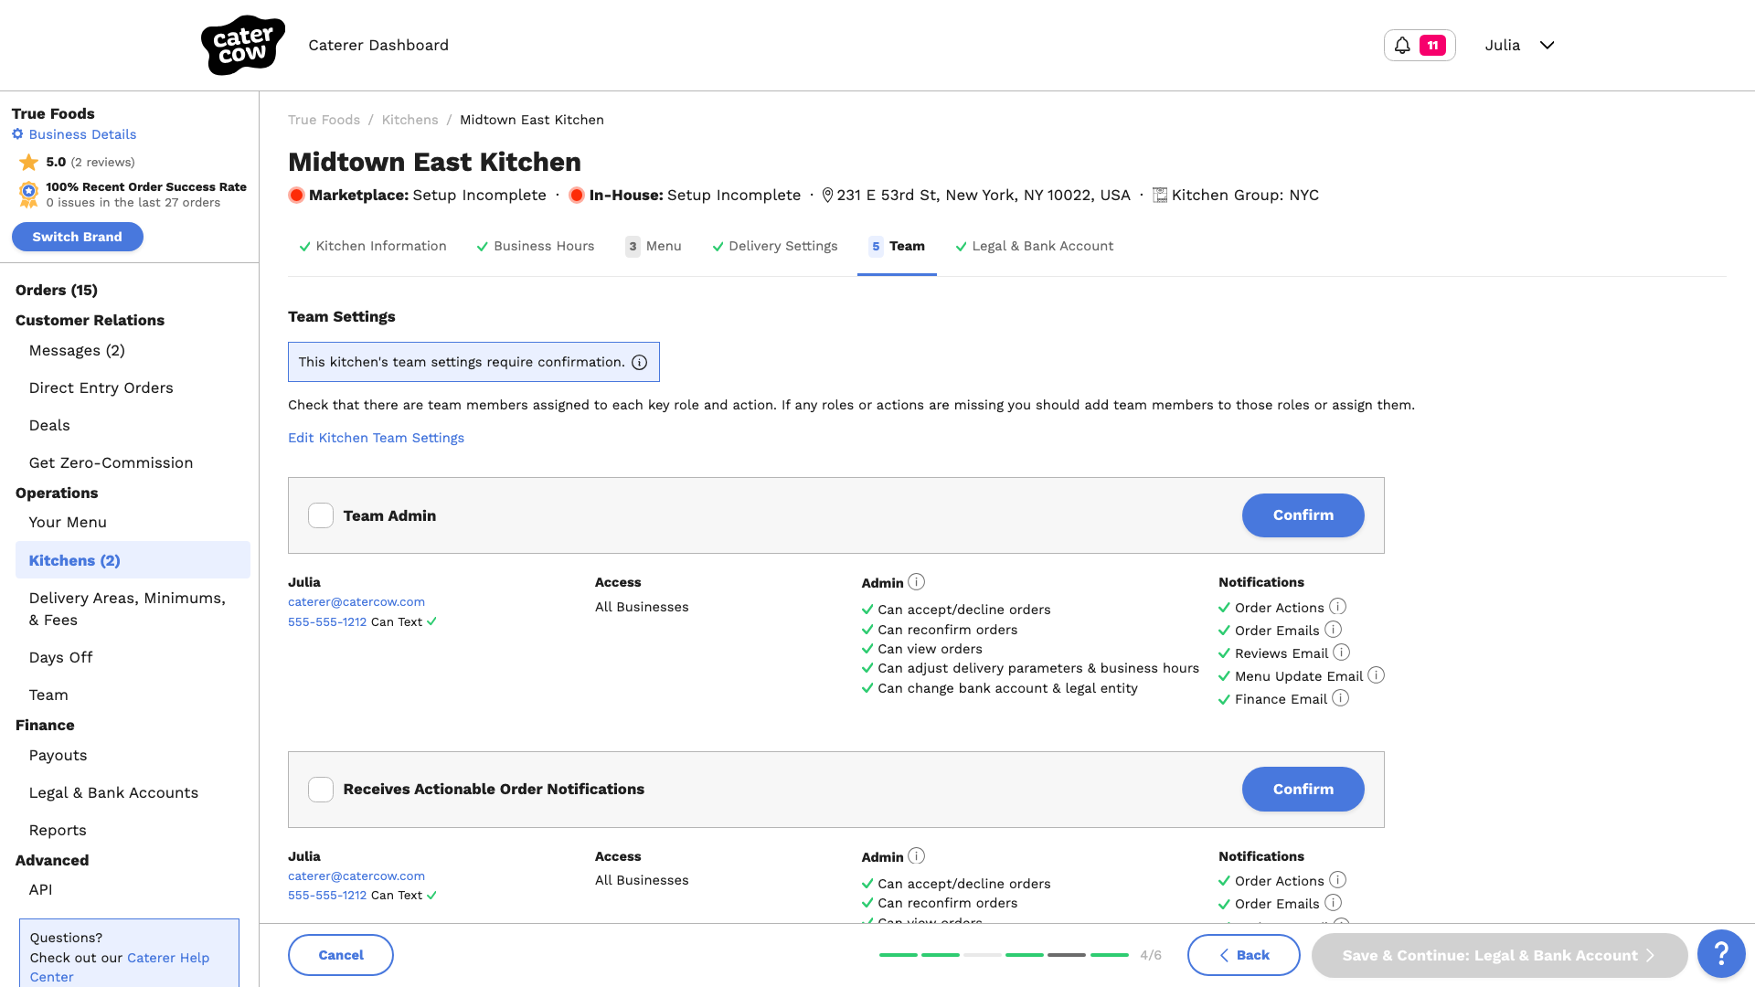The width and height of the screenshot is (1755, 987).
Task: Click the Back button
Action: (1243, 955)
